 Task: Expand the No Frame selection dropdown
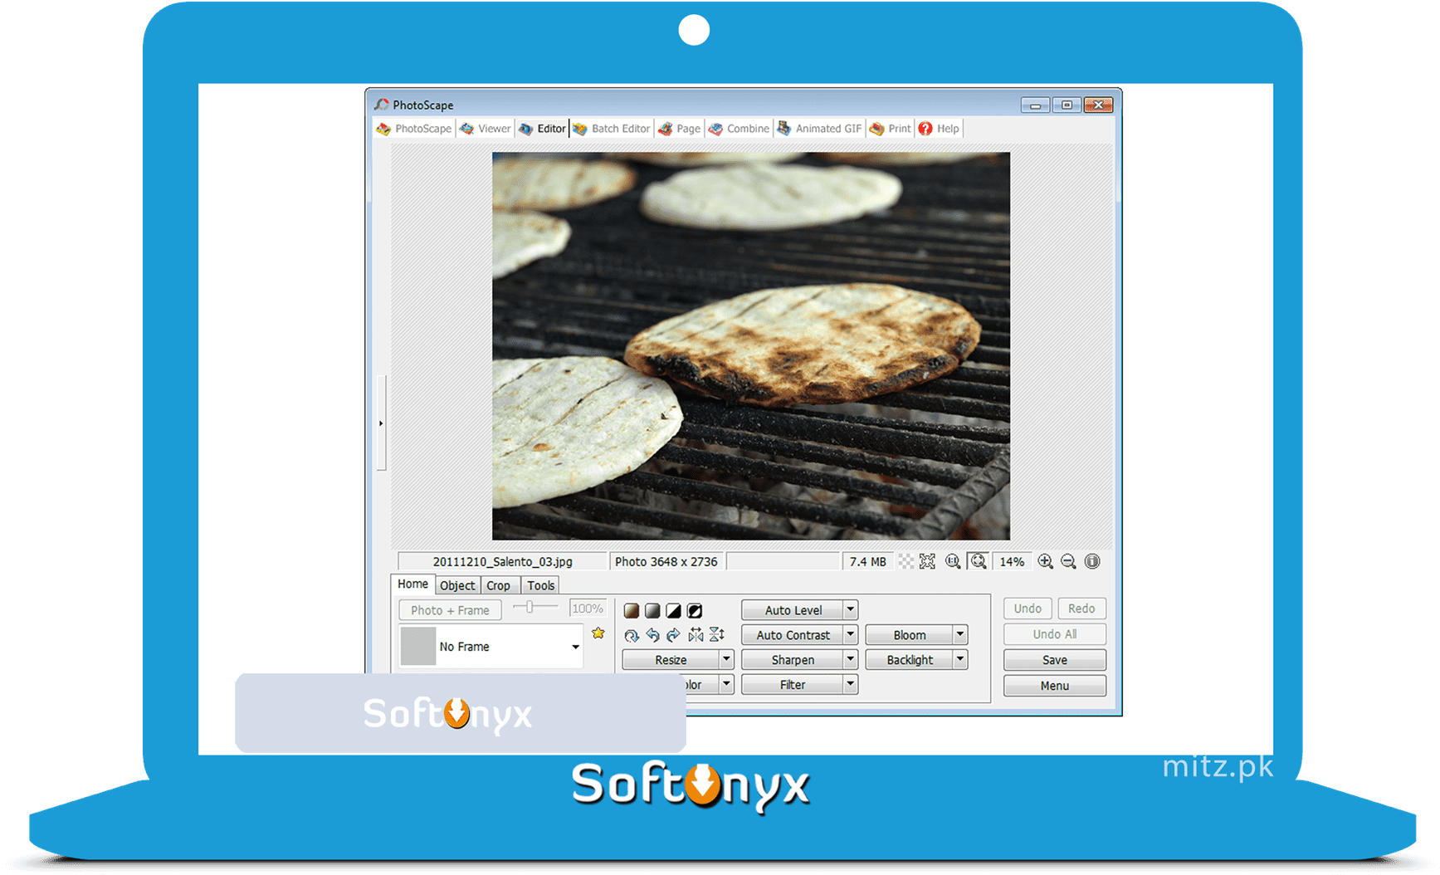pos(575,647)
